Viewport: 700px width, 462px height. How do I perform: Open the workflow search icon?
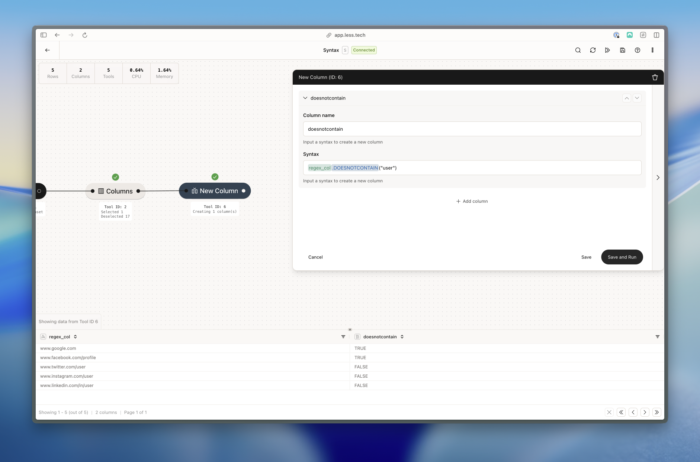578,50
